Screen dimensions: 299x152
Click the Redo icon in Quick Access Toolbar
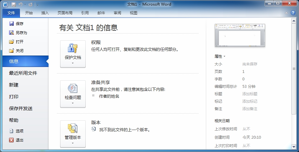[x=31, y=4]
